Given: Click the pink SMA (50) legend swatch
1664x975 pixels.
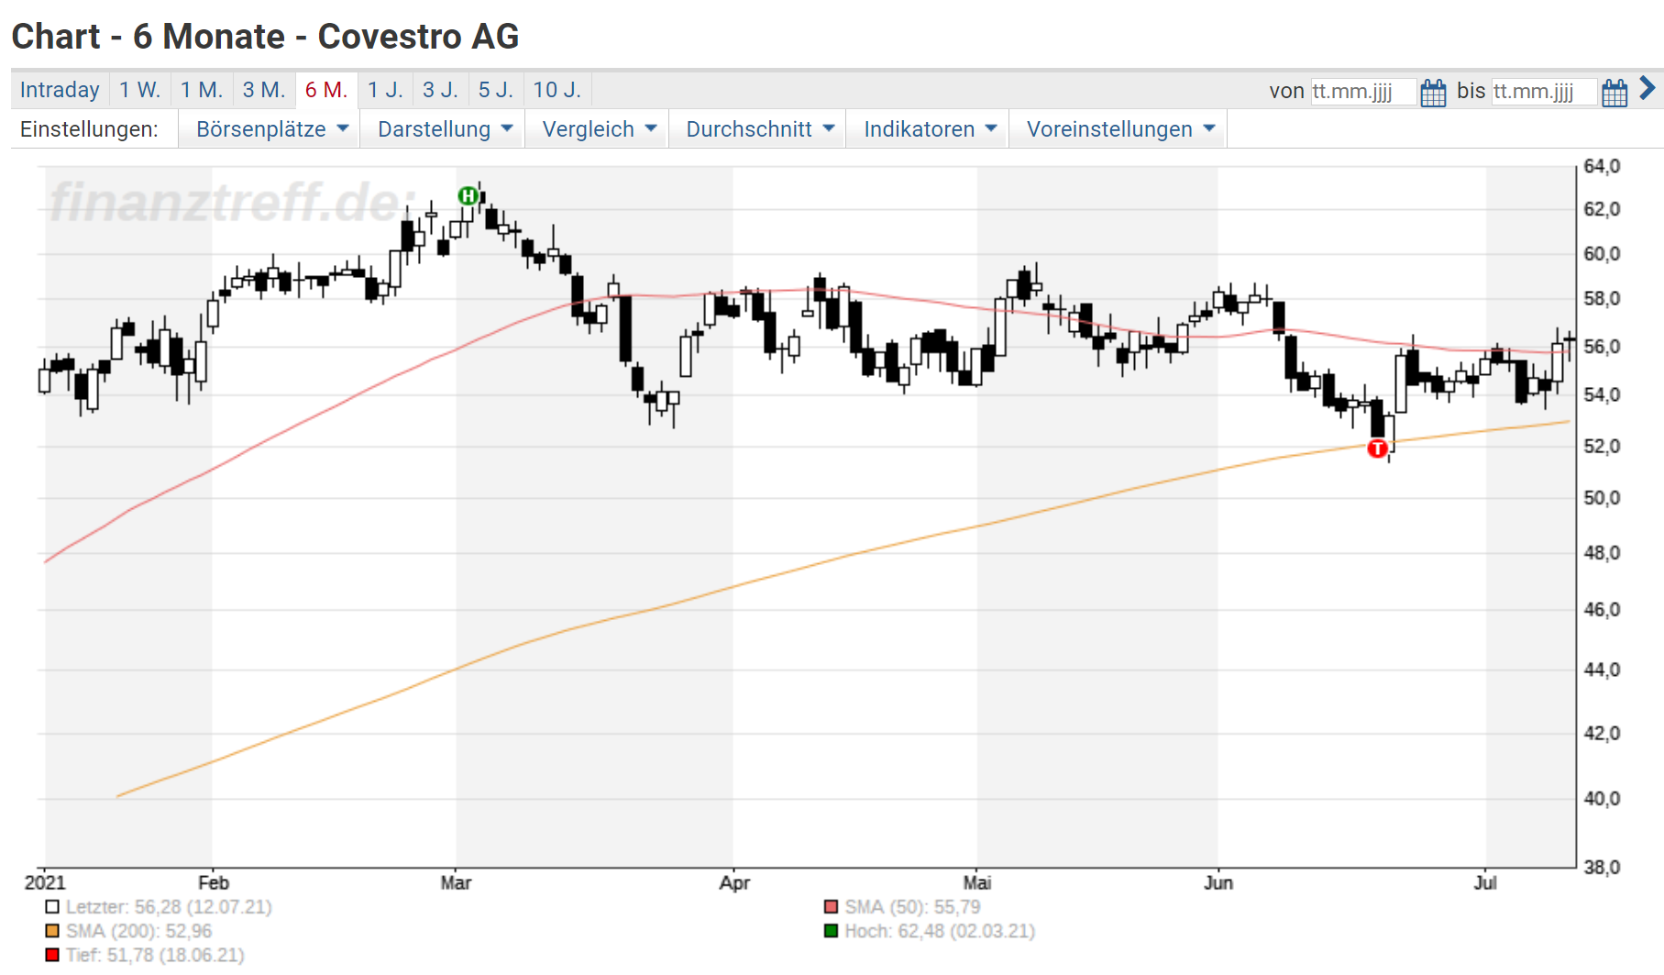Looking at the screenshot, I should tap(832, 907).
